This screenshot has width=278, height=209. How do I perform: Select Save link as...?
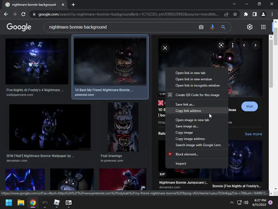[197, 104]
